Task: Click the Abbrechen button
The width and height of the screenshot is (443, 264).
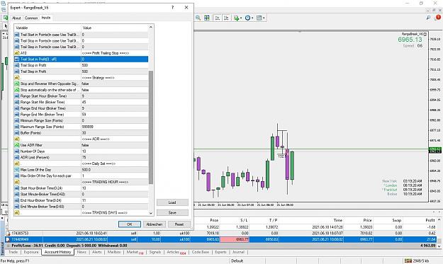Action: click(155, 224)
